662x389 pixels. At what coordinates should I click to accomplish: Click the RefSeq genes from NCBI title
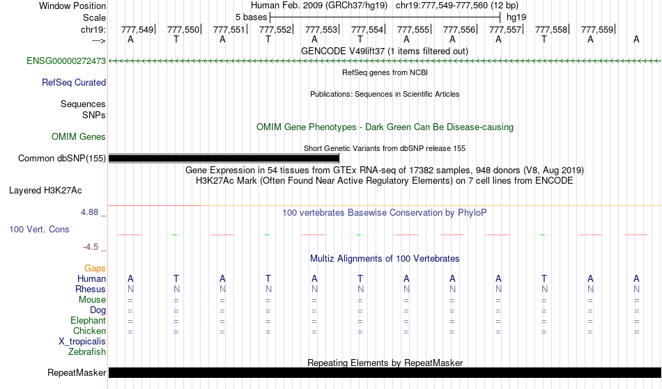(x=385, y=72)
